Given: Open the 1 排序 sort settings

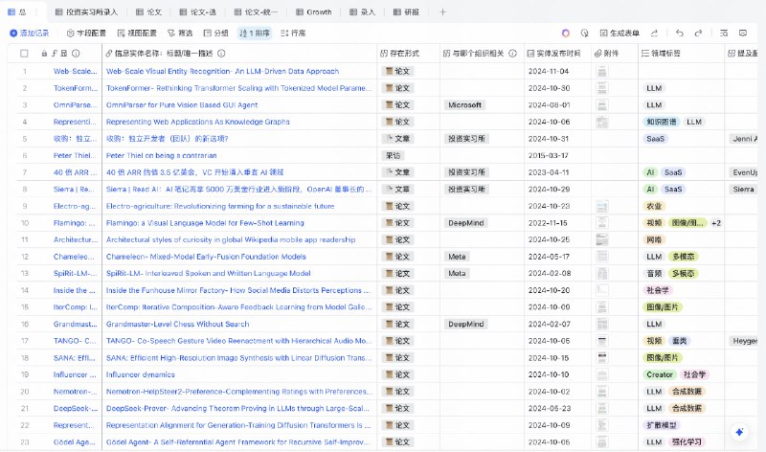Looking at the screenshot, I should [x=255, y=34].
